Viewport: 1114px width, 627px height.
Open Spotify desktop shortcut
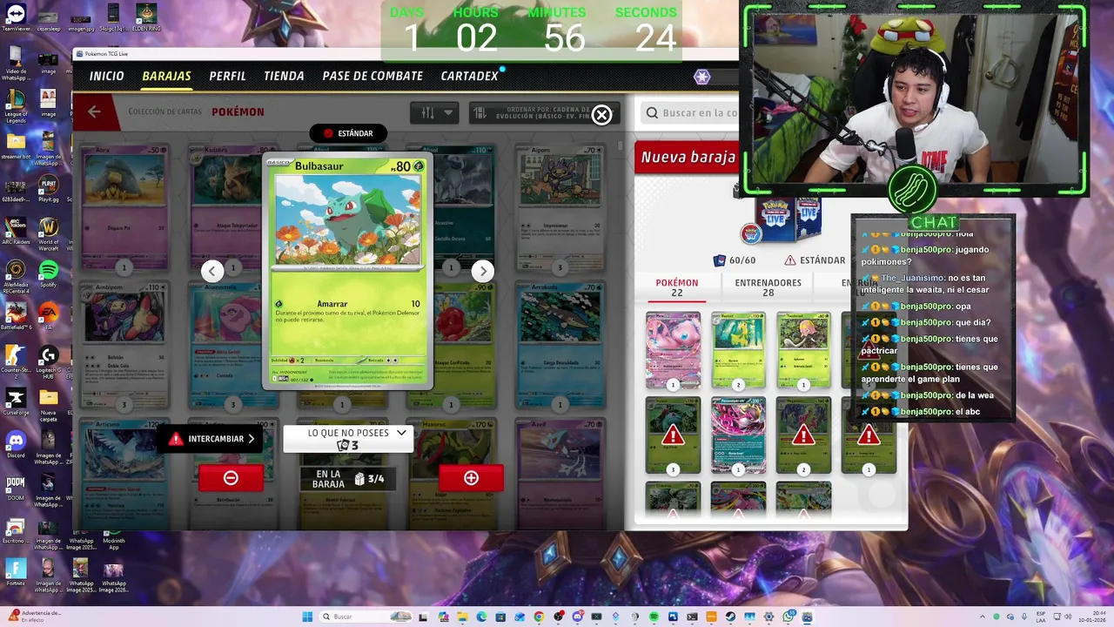click(x=48, y=274)
